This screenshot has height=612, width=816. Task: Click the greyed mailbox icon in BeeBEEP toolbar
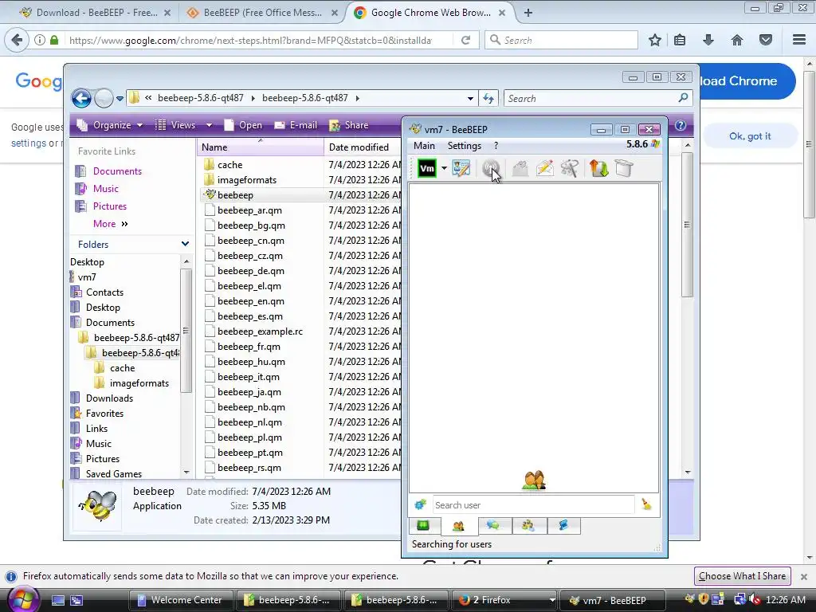pyautogui.click(x=520, y=168)
